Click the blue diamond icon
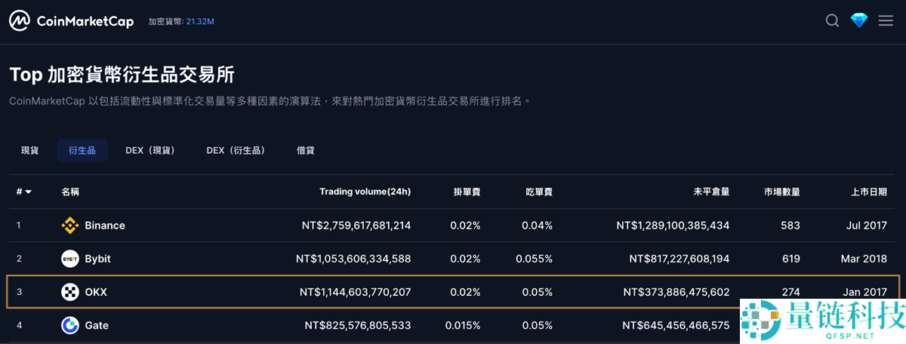The height and width of the screenshot is (344, 906). [859, 20]
